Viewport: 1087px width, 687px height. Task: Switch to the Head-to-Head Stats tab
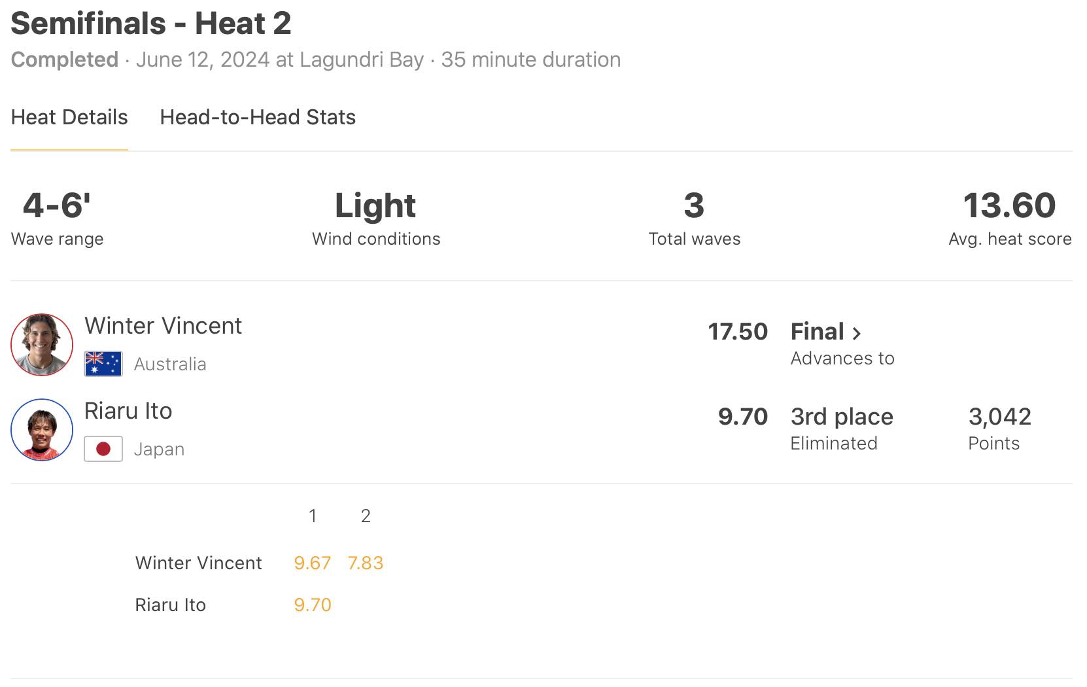coord(258,117)
